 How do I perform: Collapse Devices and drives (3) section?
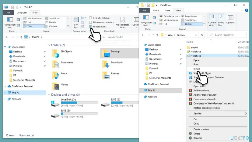tap(49, 95)
